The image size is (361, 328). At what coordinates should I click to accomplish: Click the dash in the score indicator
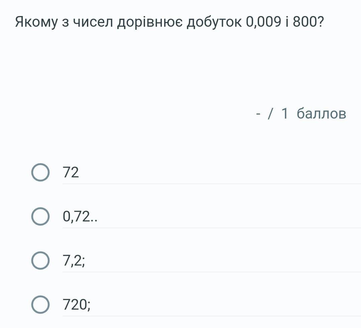[258, 114]
